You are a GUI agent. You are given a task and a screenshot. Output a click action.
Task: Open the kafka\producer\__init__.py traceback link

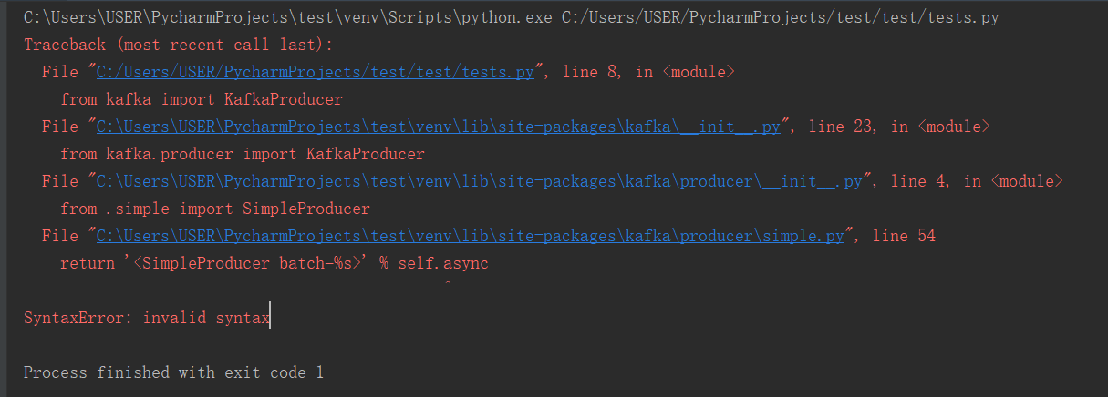[480, 181]
